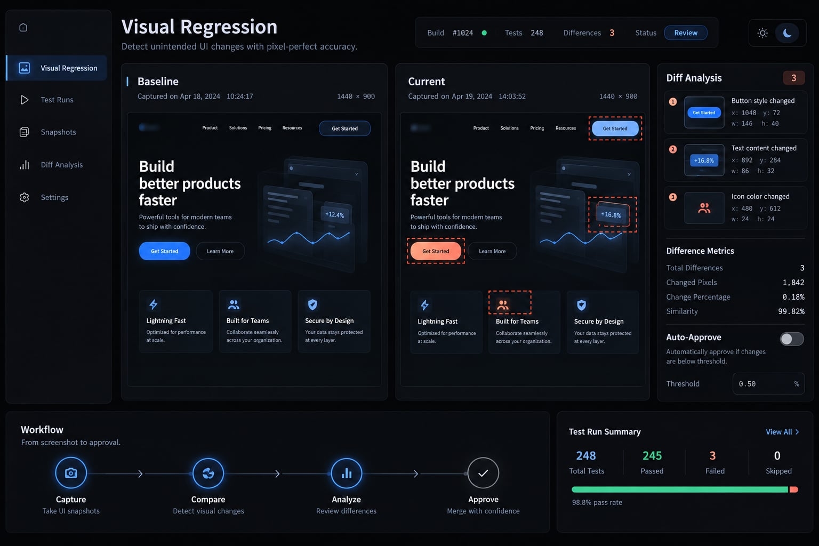
Task: Click the Analyze chart workflow icon
Action: click(347, 473)
